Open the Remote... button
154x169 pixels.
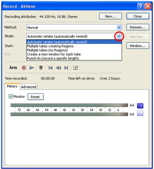138,27
